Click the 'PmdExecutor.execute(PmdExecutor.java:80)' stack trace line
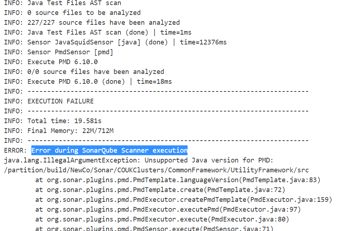This screenshot has width=343, height=231. [x=162, y=219]
